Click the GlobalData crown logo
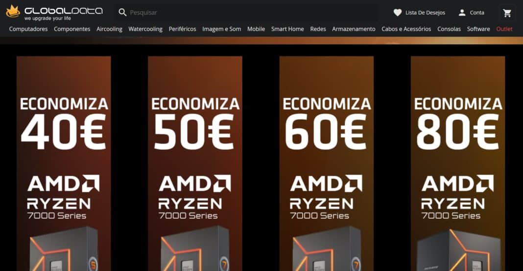 [x=13, y=11]
